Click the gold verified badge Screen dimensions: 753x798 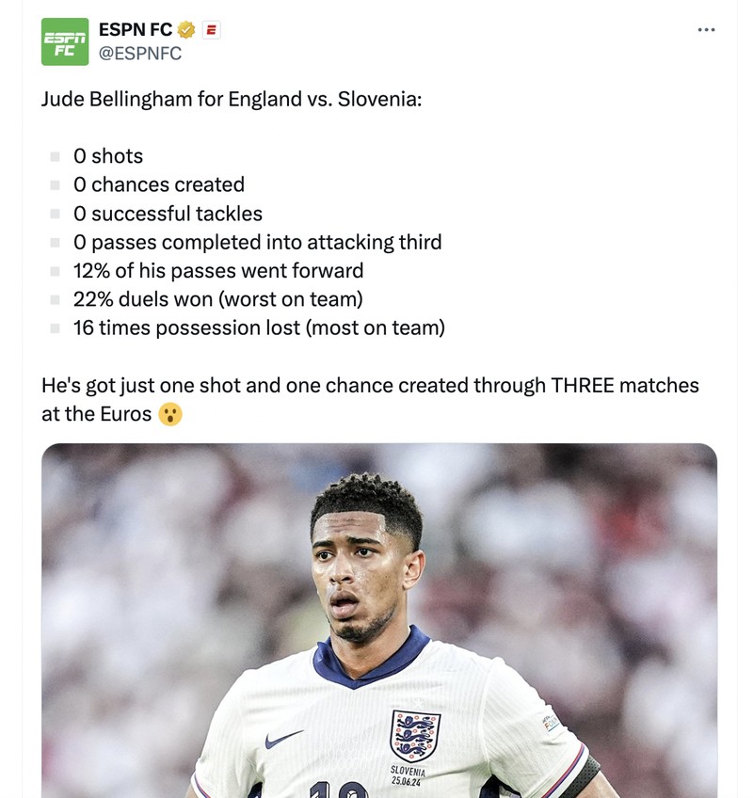pyautogui.click(x=187, y=30)
